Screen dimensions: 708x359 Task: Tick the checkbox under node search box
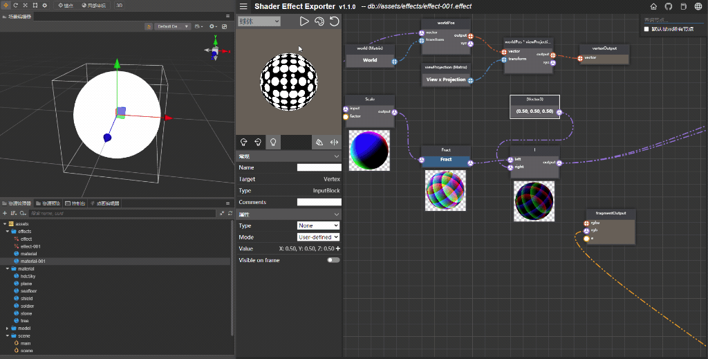(646, 29)
